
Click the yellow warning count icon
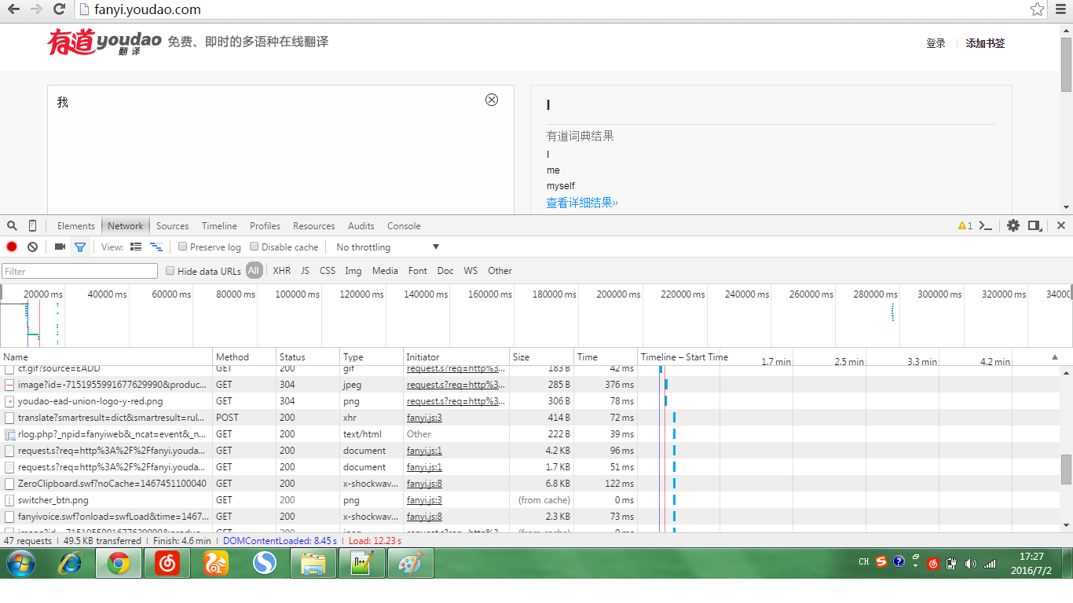tap(965, 226)
